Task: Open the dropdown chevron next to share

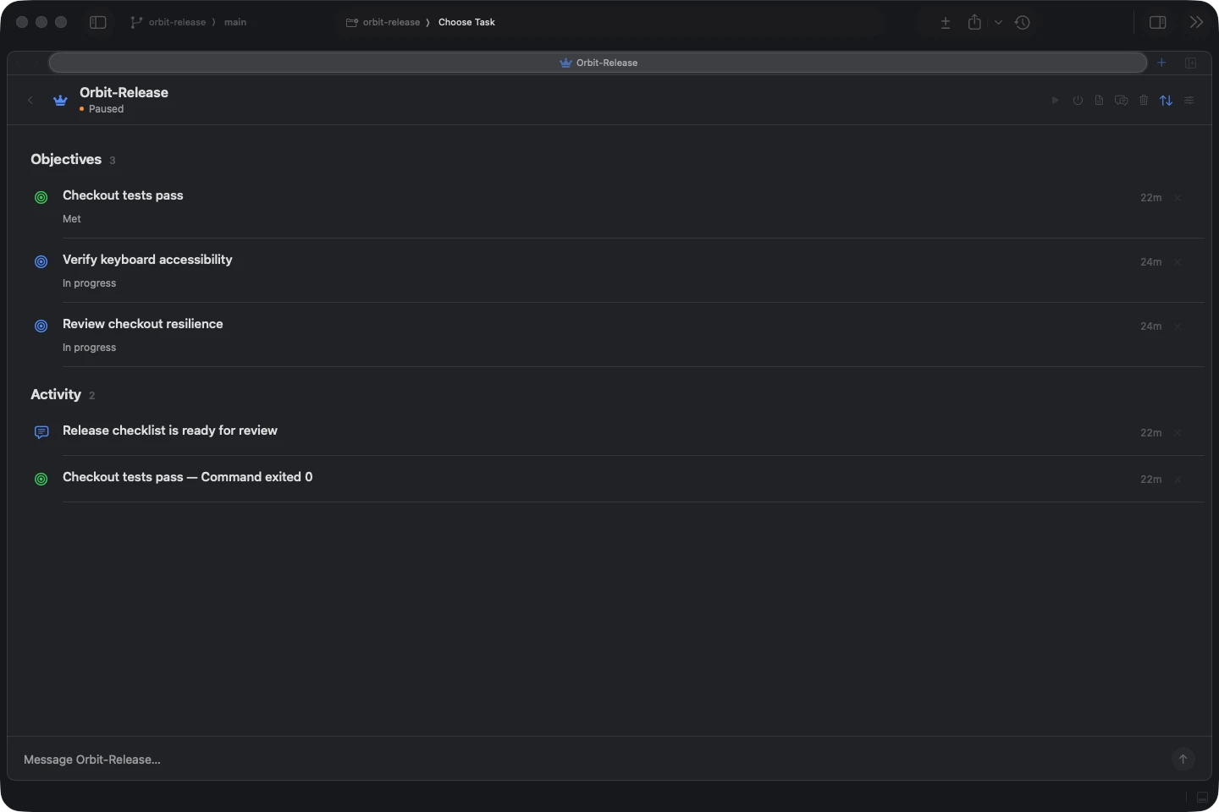Action: coord(998,23)
